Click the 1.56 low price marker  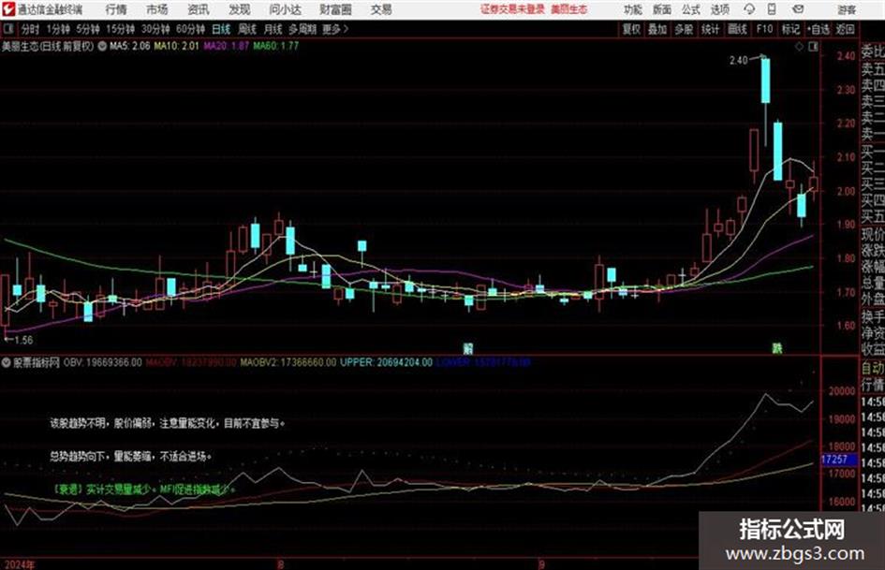[23, 340]
